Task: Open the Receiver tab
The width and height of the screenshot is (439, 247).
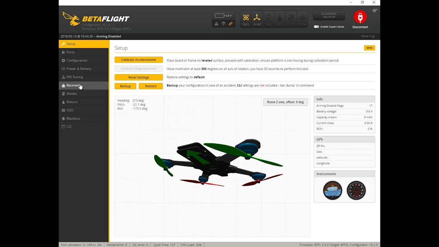Action: (x=84, y=85)
